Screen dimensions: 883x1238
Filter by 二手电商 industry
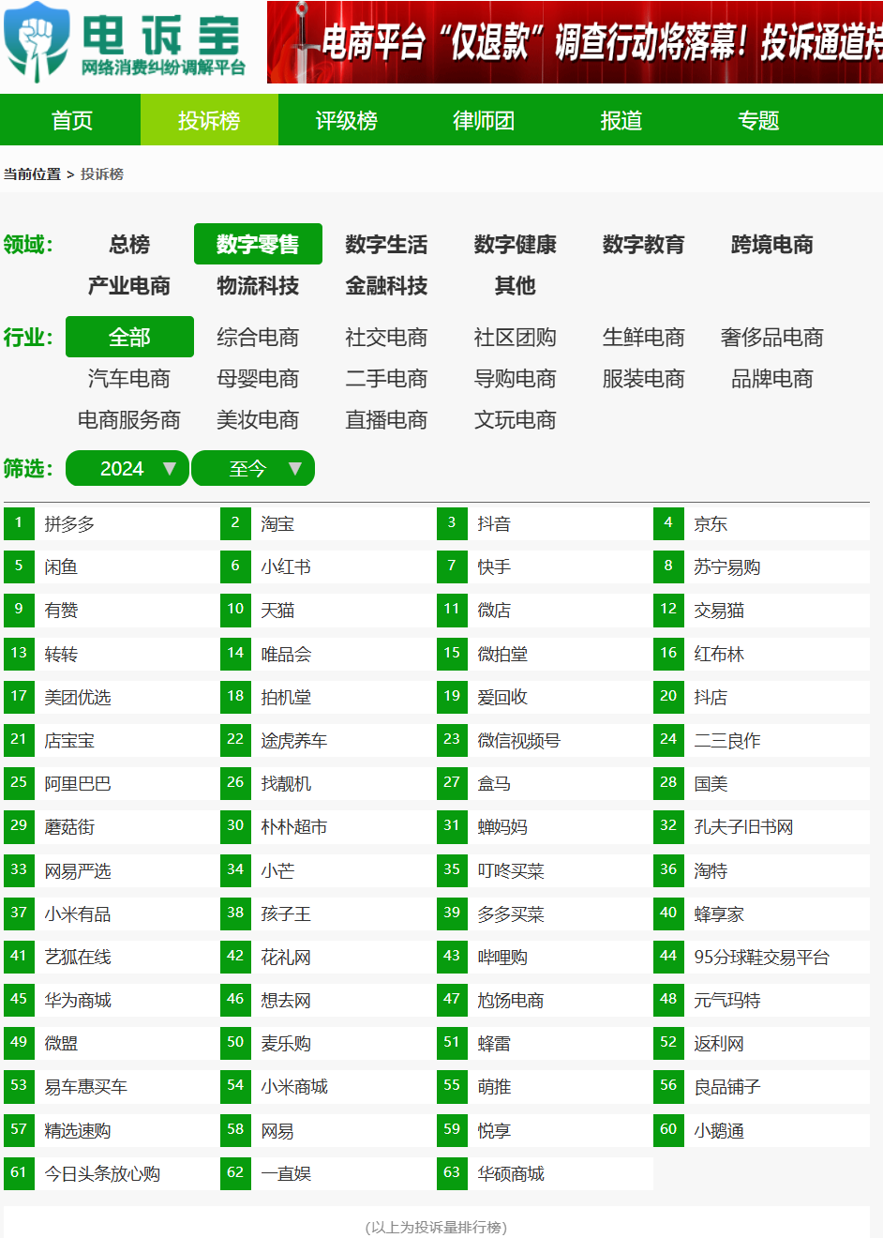[x=386, y=378]
